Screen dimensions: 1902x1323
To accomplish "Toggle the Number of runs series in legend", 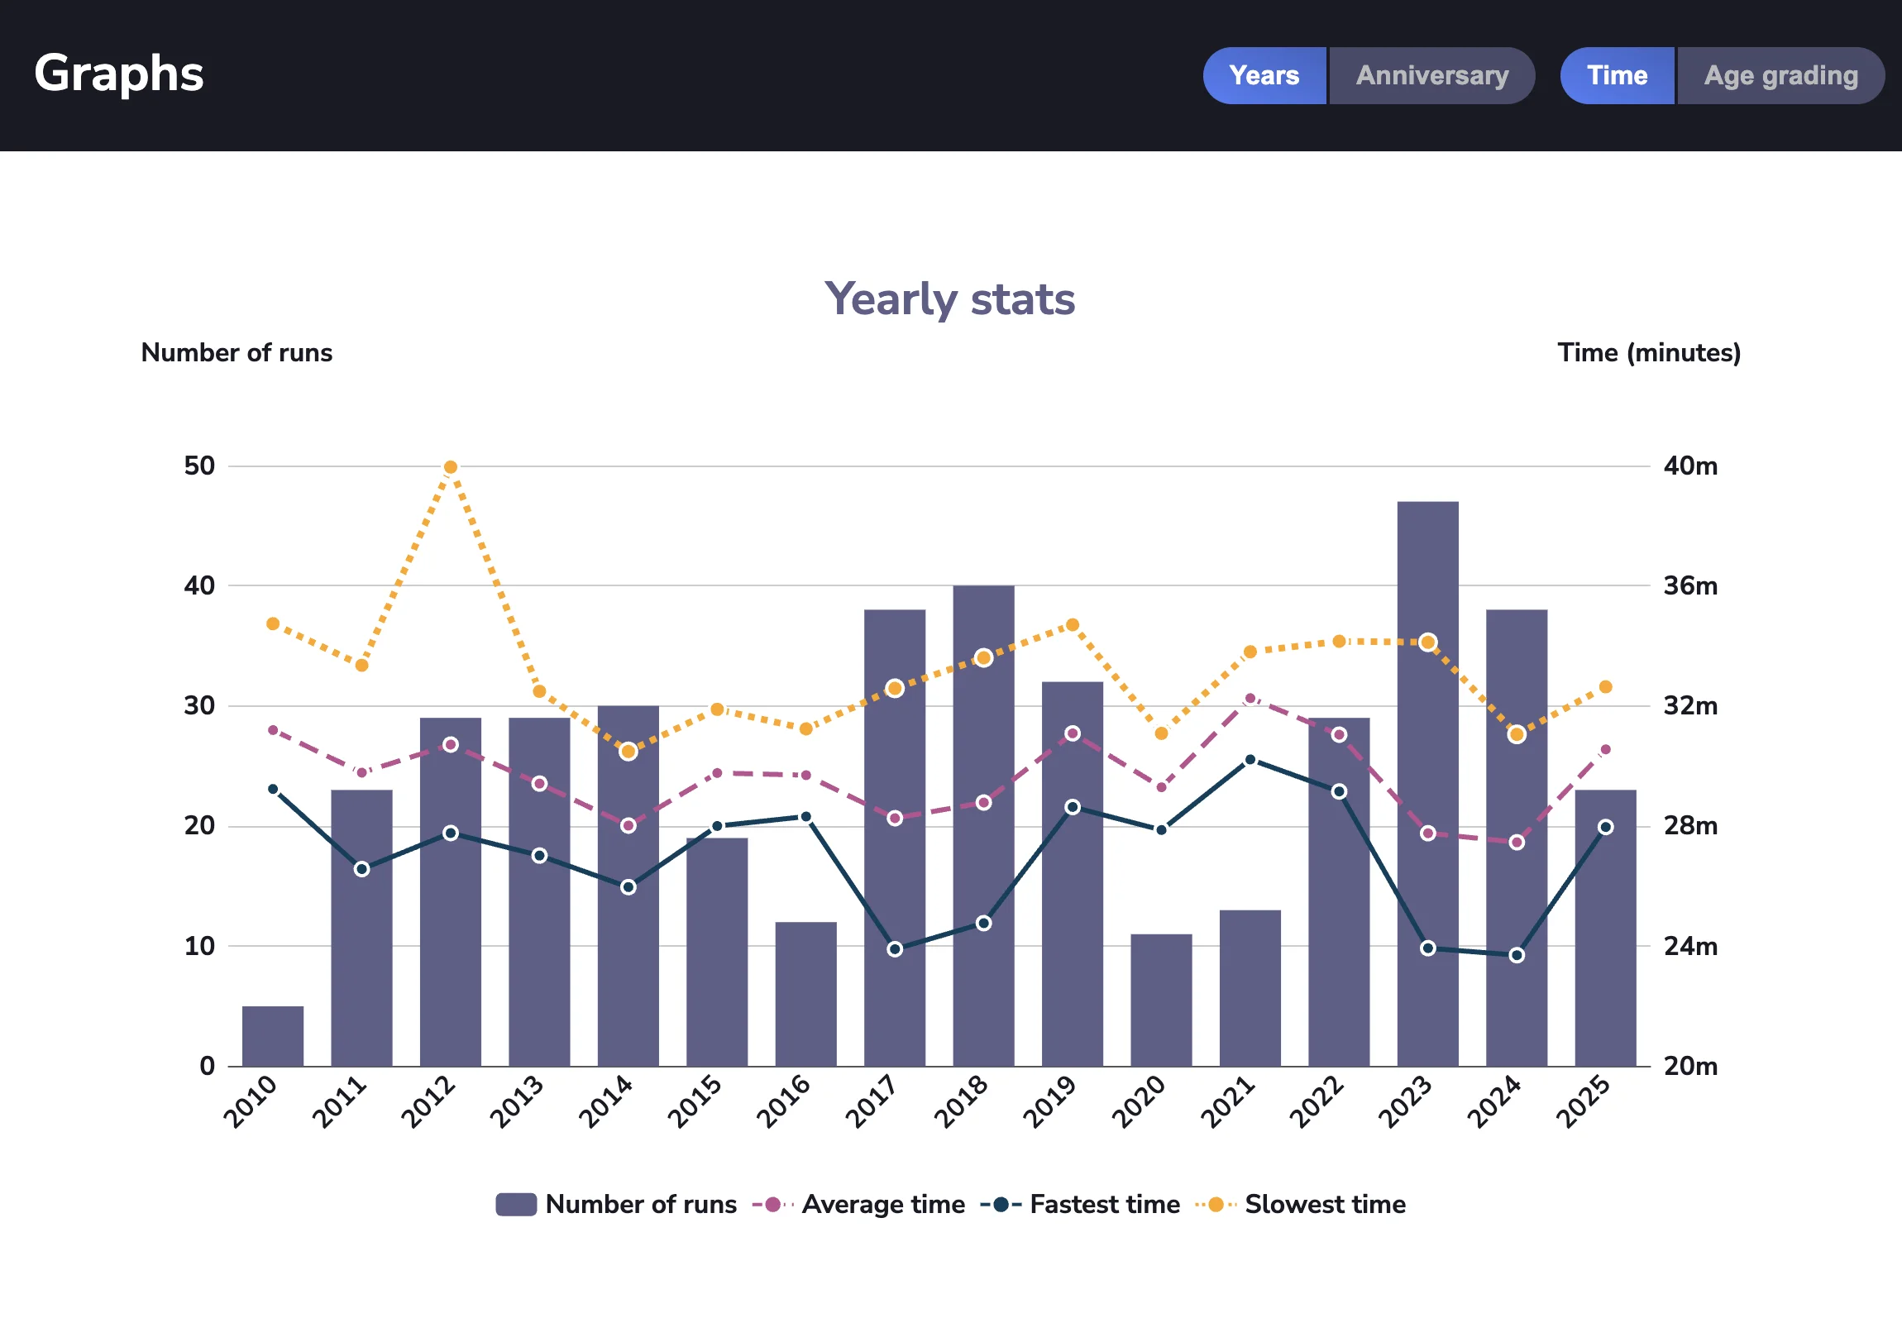I will 640,1205.
